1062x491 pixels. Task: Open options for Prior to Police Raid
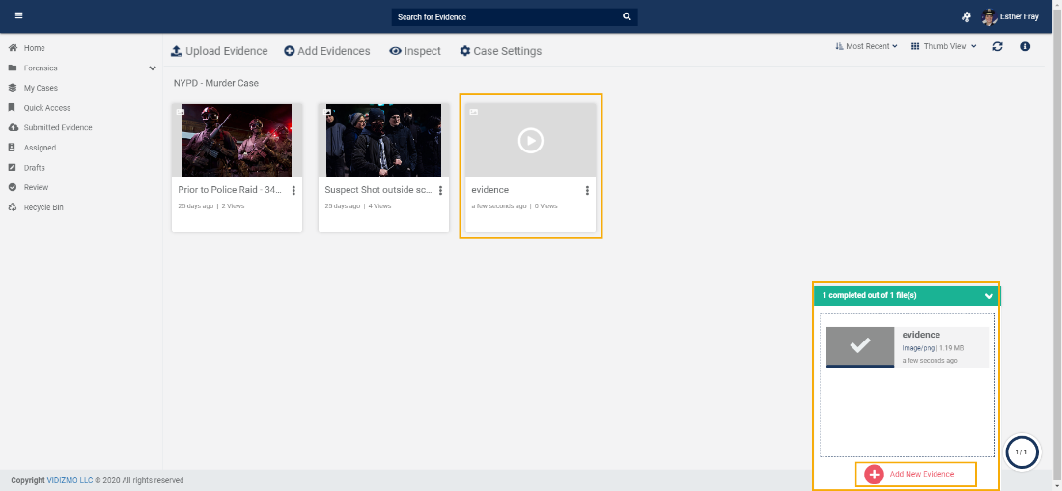click(x=293, y=191)
